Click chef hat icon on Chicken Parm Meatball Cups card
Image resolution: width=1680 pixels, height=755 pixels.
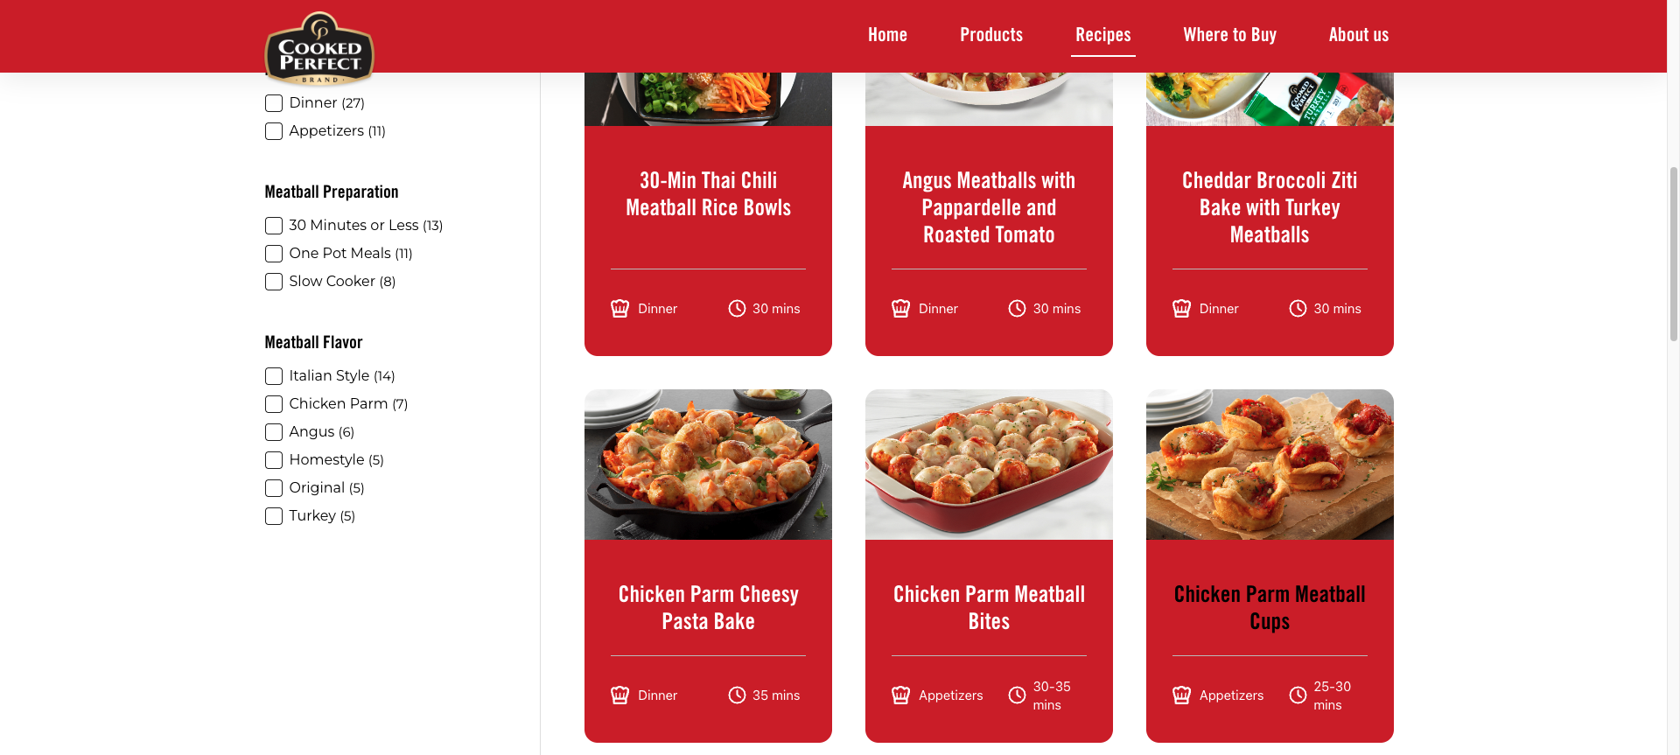click(x=1181, y=695)
